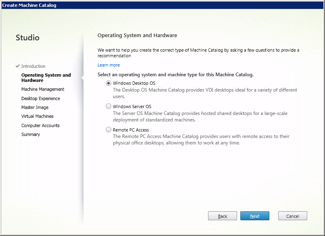The image size is (325, 236).
Task: Open the Desktop Experience step
Action: pyautogui.click(x=41, y=98)
